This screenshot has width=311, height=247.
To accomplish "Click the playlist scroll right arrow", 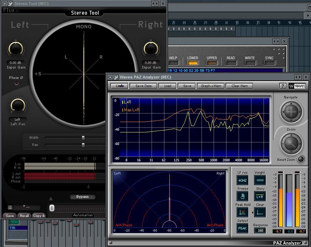I will 308,15.
